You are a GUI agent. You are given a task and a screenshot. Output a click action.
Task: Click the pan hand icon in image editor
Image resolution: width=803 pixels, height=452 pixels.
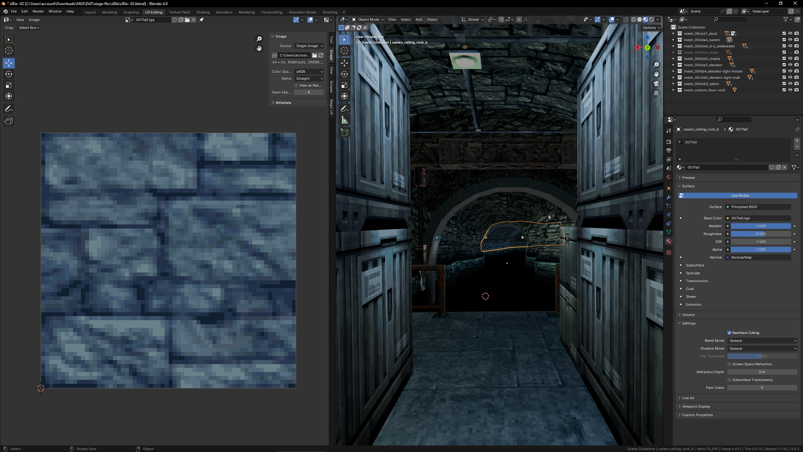(x=259, y=49)
